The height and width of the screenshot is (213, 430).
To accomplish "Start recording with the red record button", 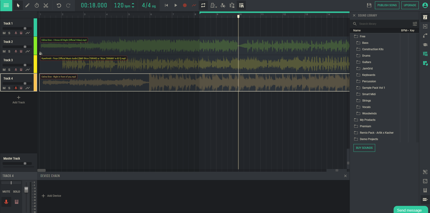I will pyautogui.click(x=185, y=5).
